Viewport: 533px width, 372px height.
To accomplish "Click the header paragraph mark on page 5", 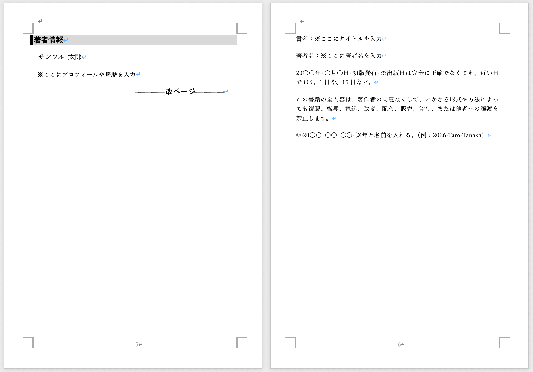I will 40,21.
